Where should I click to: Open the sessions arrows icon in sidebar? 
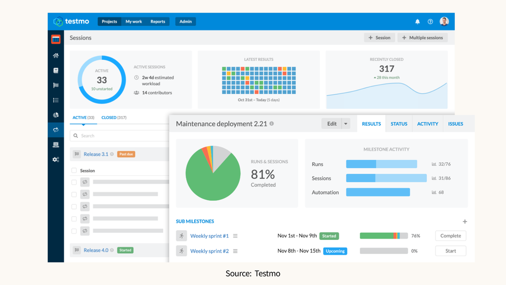(56, 130)
